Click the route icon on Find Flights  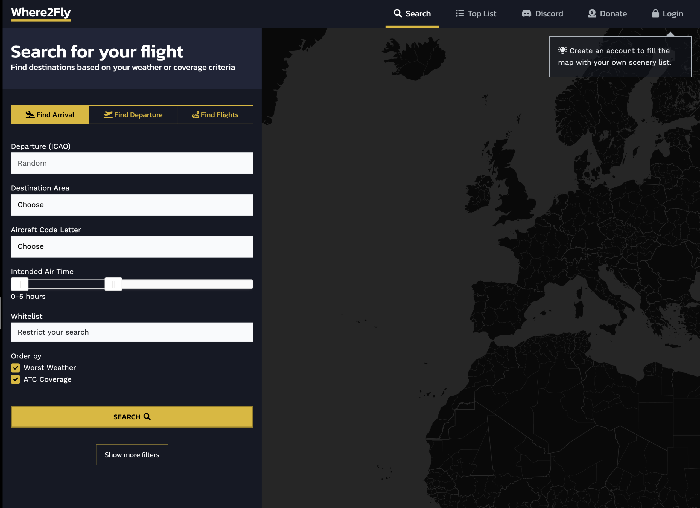point(195,115)
